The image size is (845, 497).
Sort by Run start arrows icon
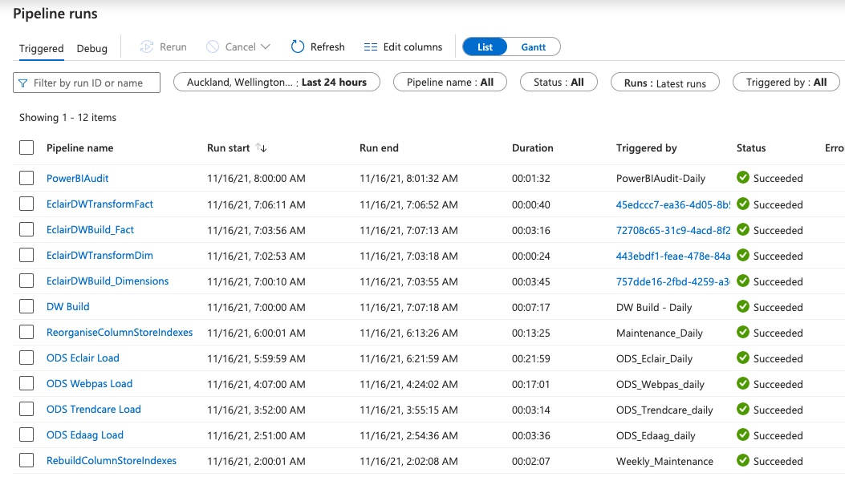tap(262, 147)
